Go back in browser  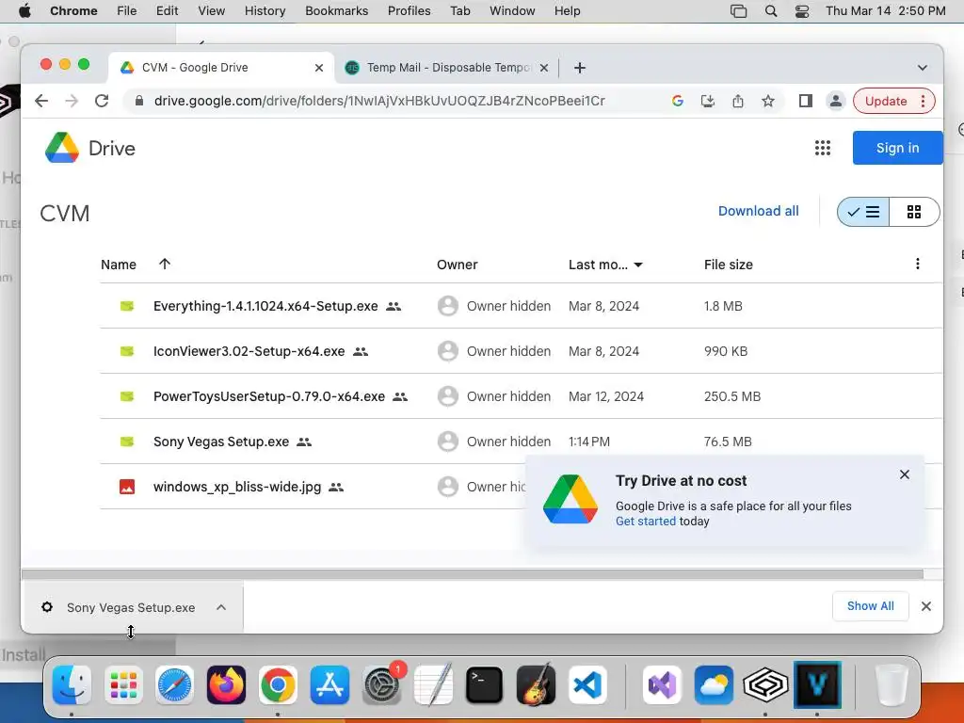coord(41,101)
